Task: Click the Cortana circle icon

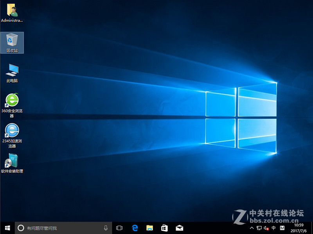Action: click(21, 228)
